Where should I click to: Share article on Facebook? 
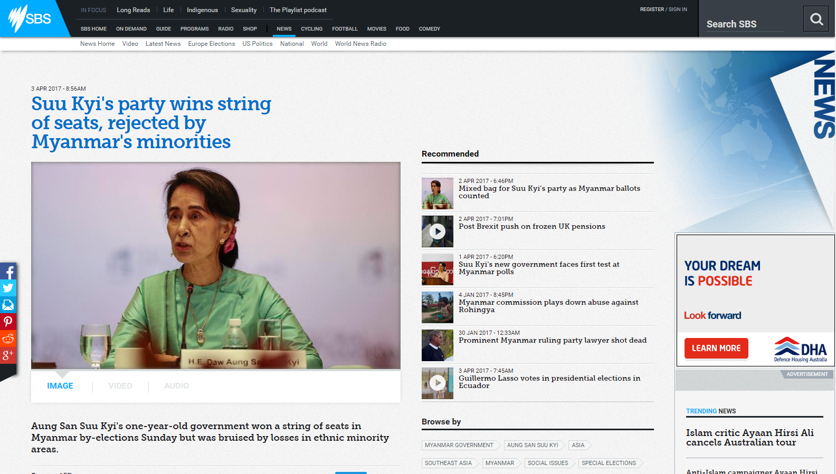point(8,272)
